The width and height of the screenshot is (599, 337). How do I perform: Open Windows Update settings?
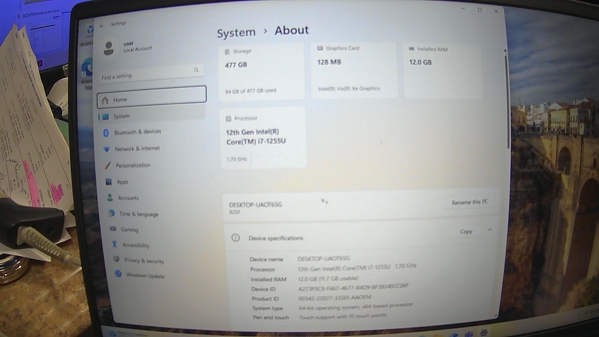coord(145,276)
